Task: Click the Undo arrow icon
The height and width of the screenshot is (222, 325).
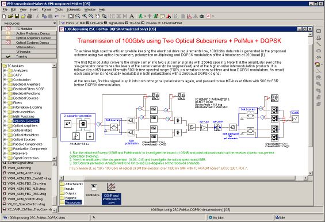Action: [x=56, y=16]
